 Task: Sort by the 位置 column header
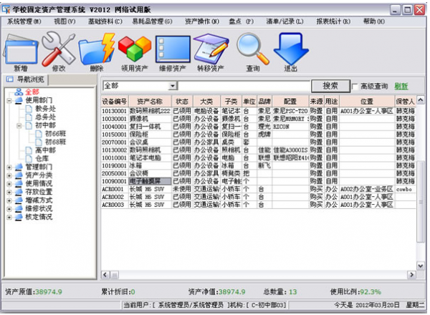click(367, 102)
